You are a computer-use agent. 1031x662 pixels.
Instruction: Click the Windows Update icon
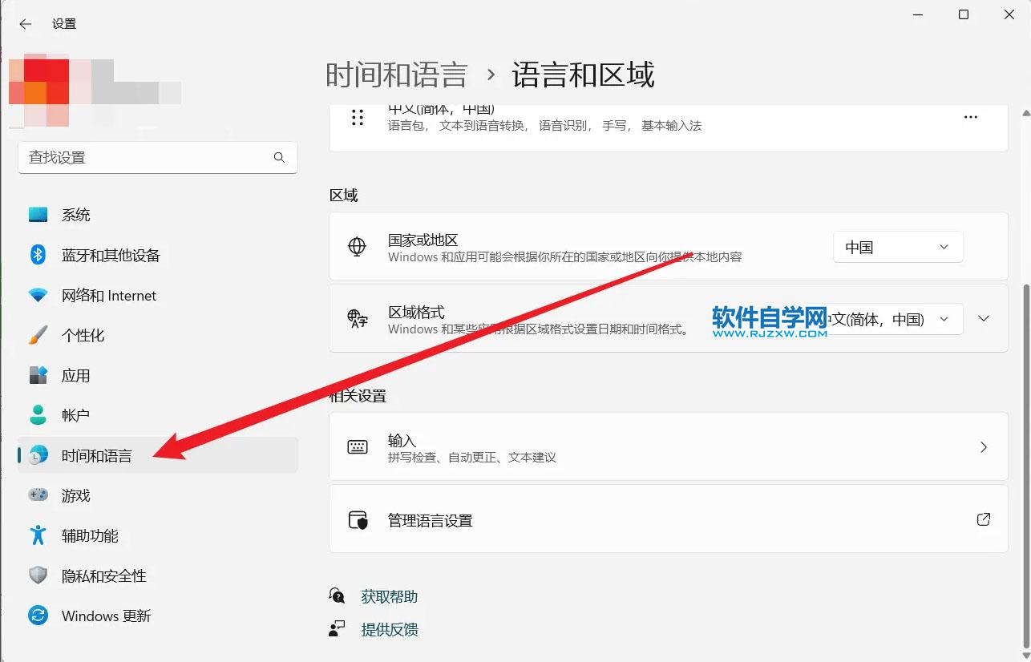click(x=38, y=616)
